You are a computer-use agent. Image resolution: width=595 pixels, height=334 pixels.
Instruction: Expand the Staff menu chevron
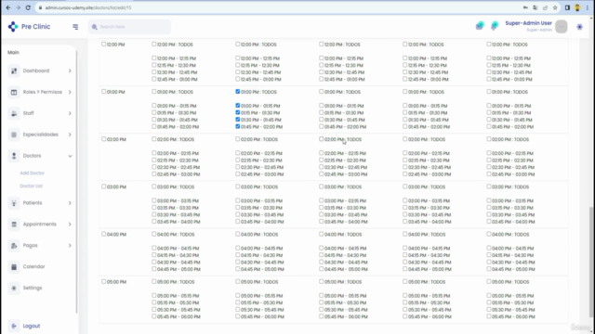pos(70,113)
